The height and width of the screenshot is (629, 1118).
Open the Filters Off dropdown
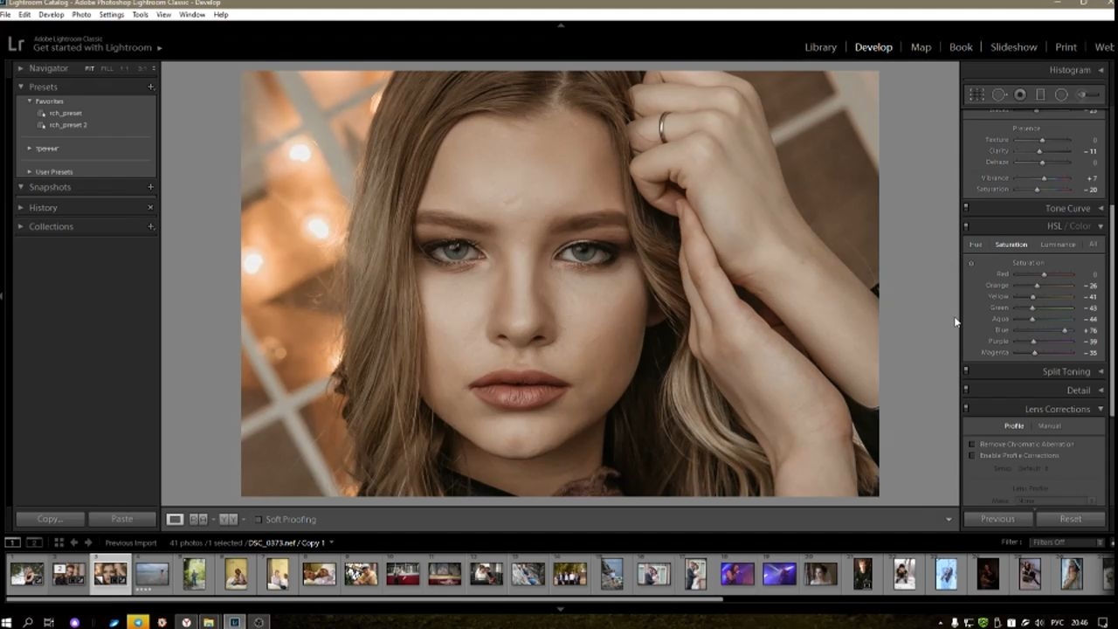pyautogui.click(x=1066, y=543)
